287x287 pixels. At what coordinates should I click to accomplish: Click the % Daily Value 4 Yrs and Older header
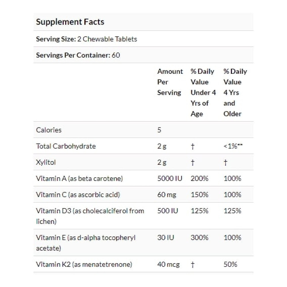click(x=235, y=92)
